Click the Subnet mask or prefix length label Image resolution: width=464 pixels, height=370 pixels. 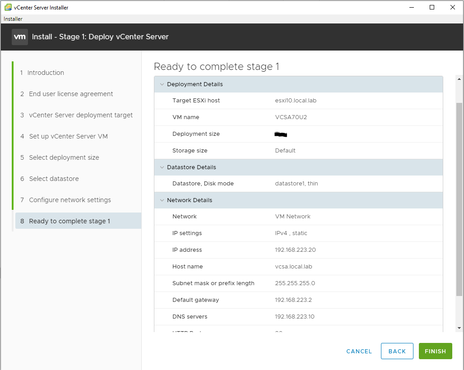(213, 283)
